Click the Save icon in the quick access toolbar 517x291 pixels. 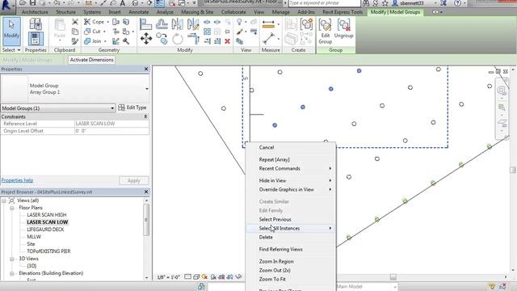32,3
